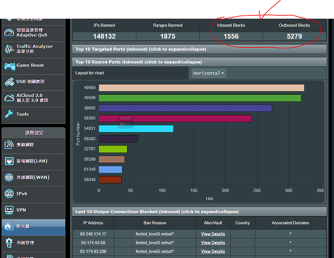Click the blue bar for port 61348
Screen dimensions: 334x258
click(x=110, y=169)
